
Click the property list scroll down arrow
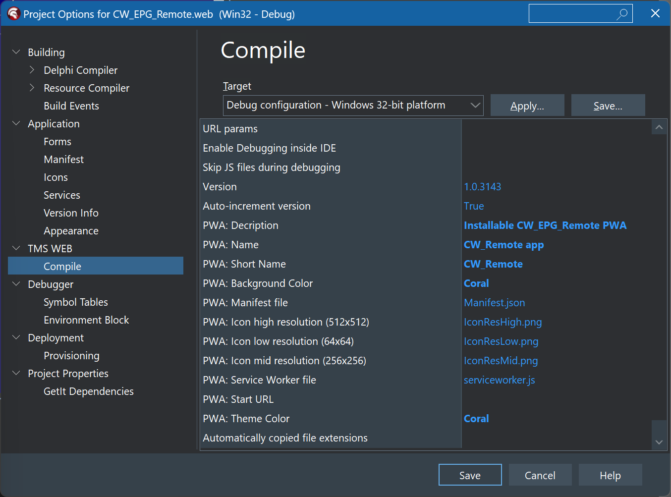point(659,442)
